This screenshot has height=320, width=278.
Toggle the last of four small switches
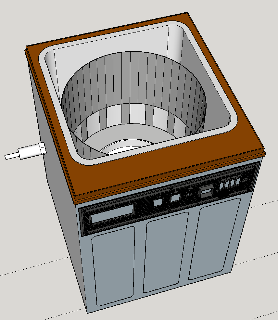coord(238,181)
